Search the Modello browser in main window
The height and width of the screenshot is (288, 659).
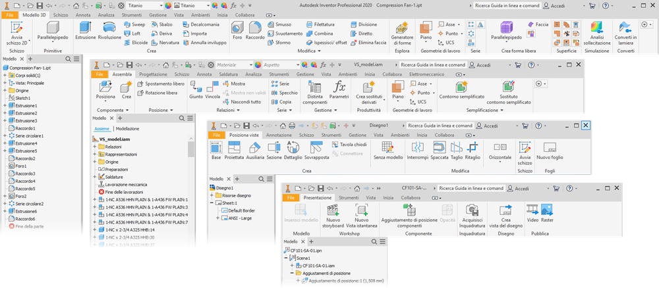(x=68, y=59)
